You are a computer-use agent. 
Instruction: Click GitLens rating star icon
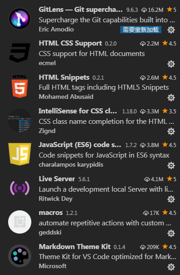pyautogui.click(x=170, y=9)
